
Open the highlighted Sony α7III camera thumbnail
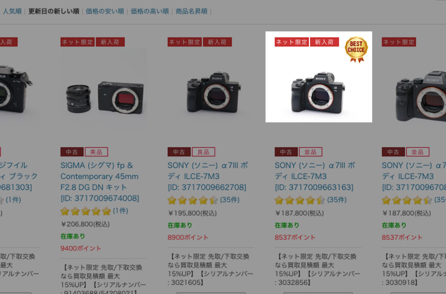tap(319, 77)
